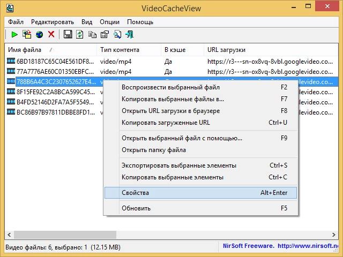Open download URL in browser globe icon
Image resolution: width=343 pixels, height=257 pixels.
pos(39,34)
